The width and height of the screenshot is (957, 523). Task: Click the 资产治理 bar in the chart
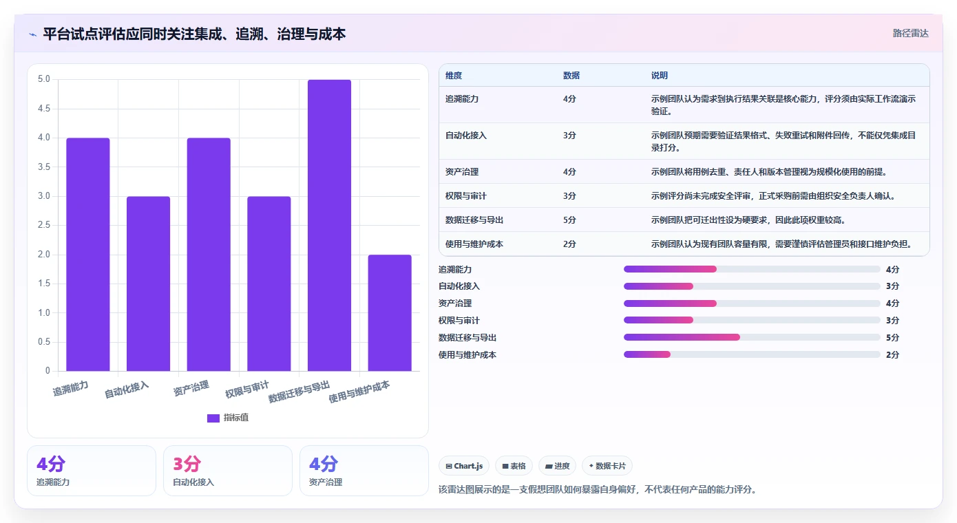coord(209,255)
